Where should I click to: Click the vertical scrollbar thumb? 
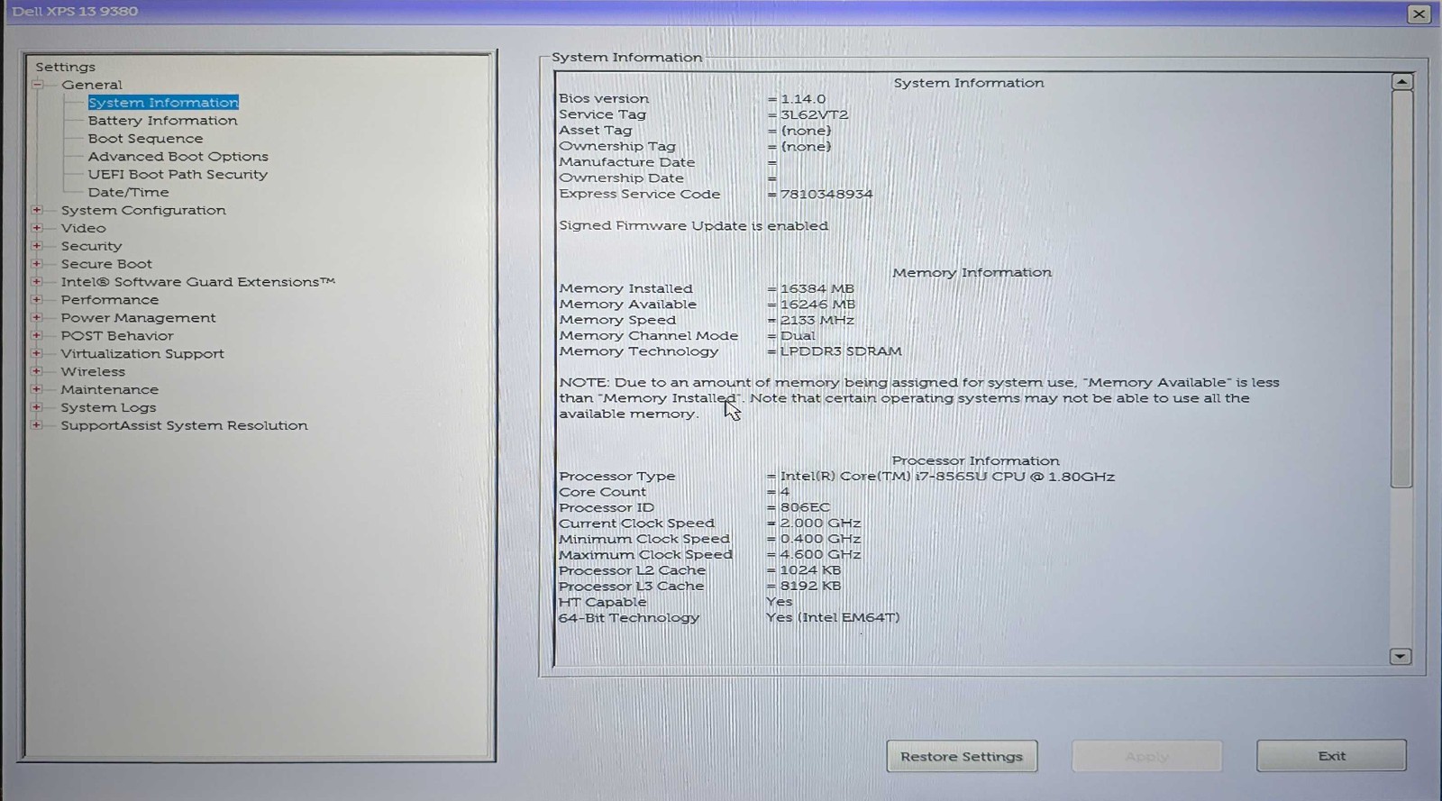1401,288
